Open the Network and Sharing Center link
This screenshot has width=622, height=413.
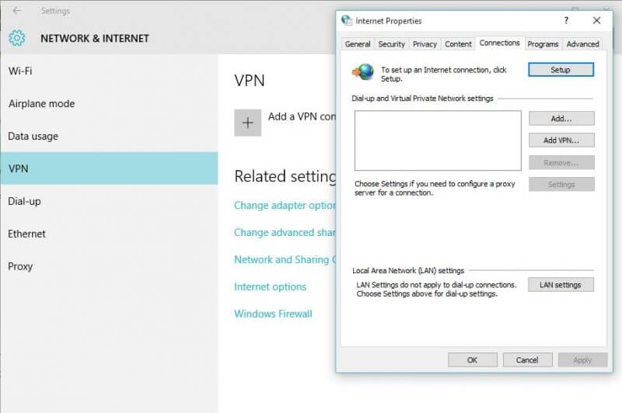(285, 259)
